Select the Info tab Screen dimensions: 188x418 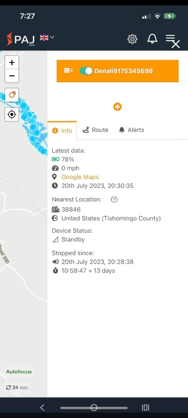tap(62, 131)
